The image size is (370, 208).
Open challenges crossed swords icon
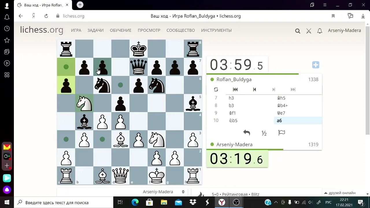coord(309,31)
